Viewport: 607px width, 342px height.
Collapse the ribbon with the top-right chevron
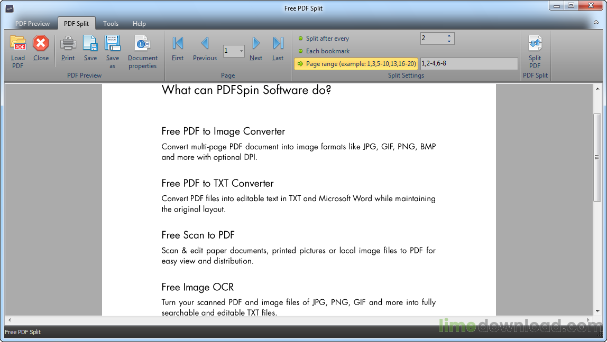pyautogui.click(x=595, y=24)
